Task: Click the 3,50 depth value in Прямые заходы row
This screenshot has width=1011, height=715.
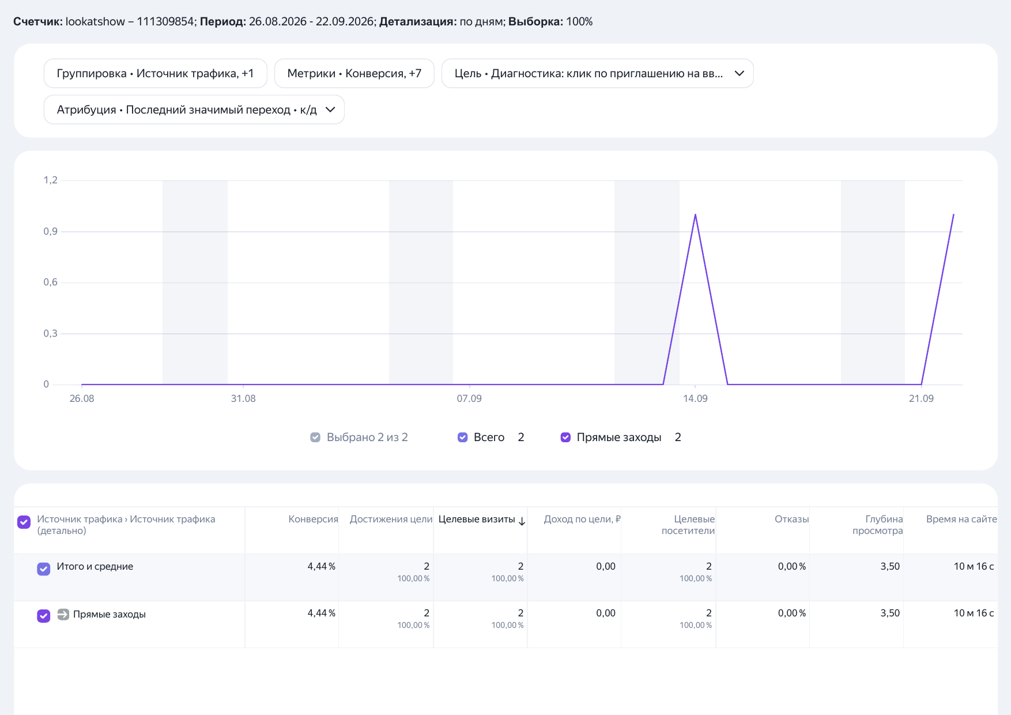Action: pyautogui.click(x=890, y=613)
